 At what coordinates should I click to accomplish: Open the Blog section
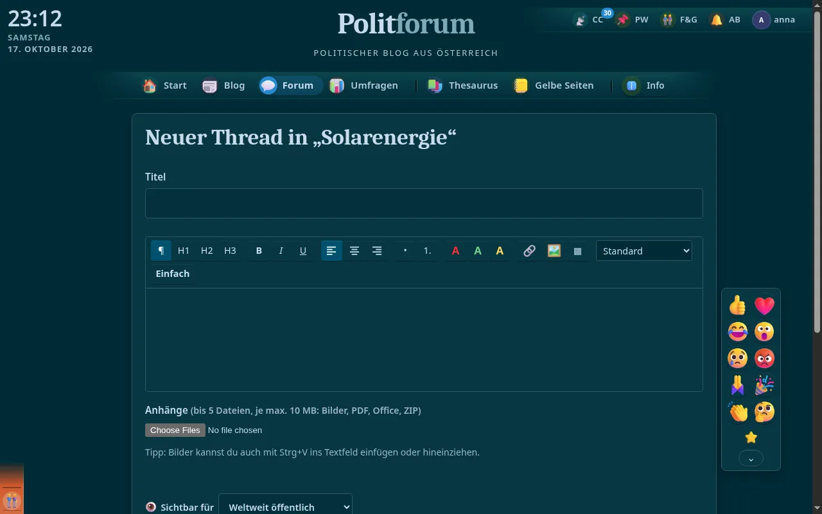(223, 85)
